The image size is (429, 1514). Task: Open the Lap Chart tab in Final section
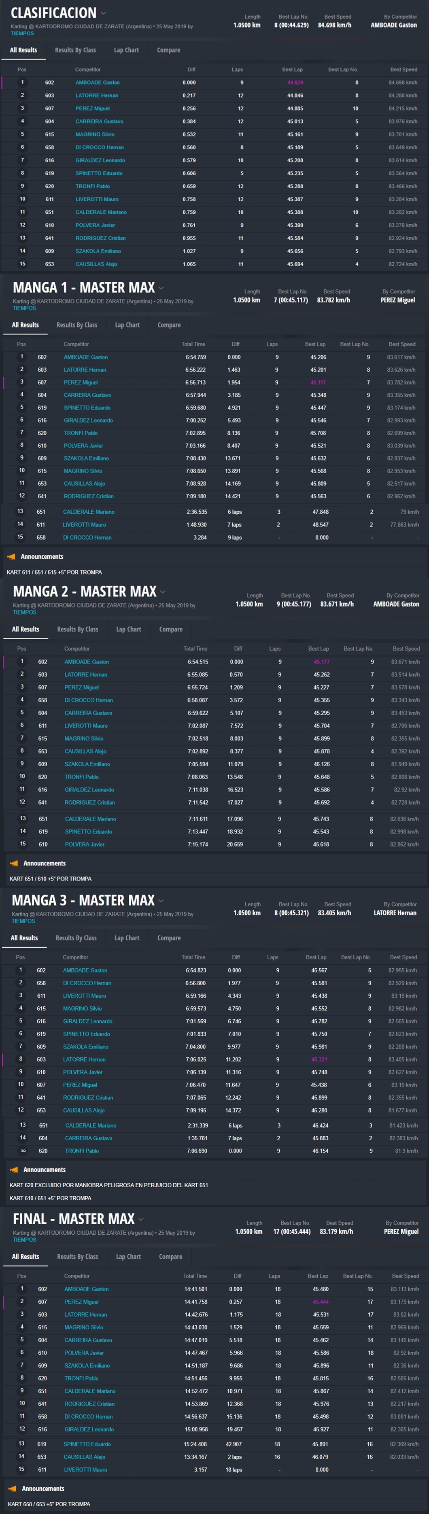pyautogui.click(x=128, y=1257)
